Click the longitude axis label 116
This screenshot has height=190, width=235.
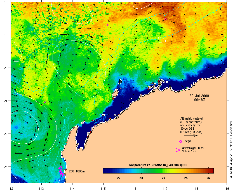click(134, 189)
